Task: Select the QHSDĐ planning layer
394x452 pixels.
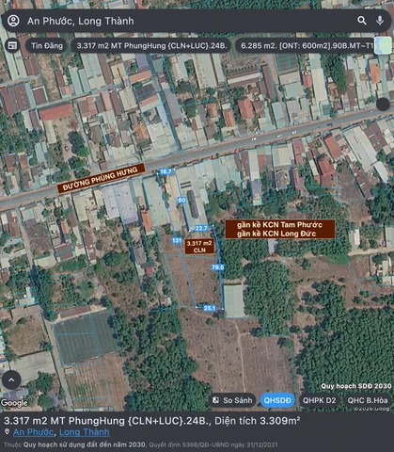Action: 277,400
